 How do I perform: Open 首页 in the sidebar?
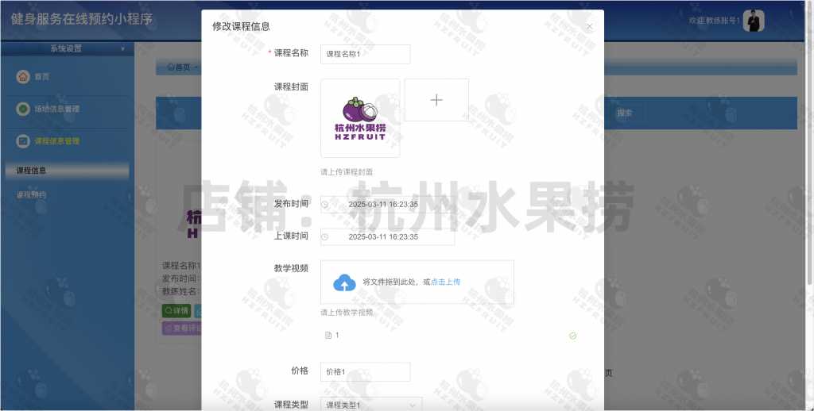point(42,77)
